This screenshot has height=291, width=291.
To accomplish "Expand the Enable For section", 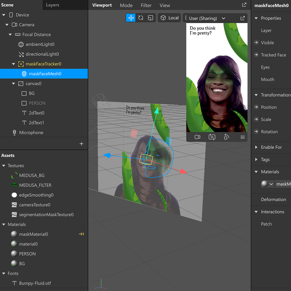I will (256, 147).
